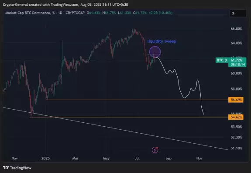
Task: Click the purple liquidity sweep circle marker
Action: pos(155,52)
